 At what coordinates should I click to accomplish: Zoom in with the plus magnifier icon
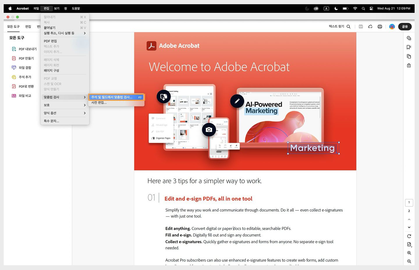point(409,253)
